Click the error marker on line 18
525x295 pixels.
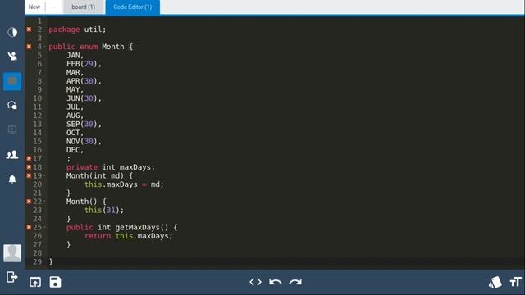click(x=30, y=167)
